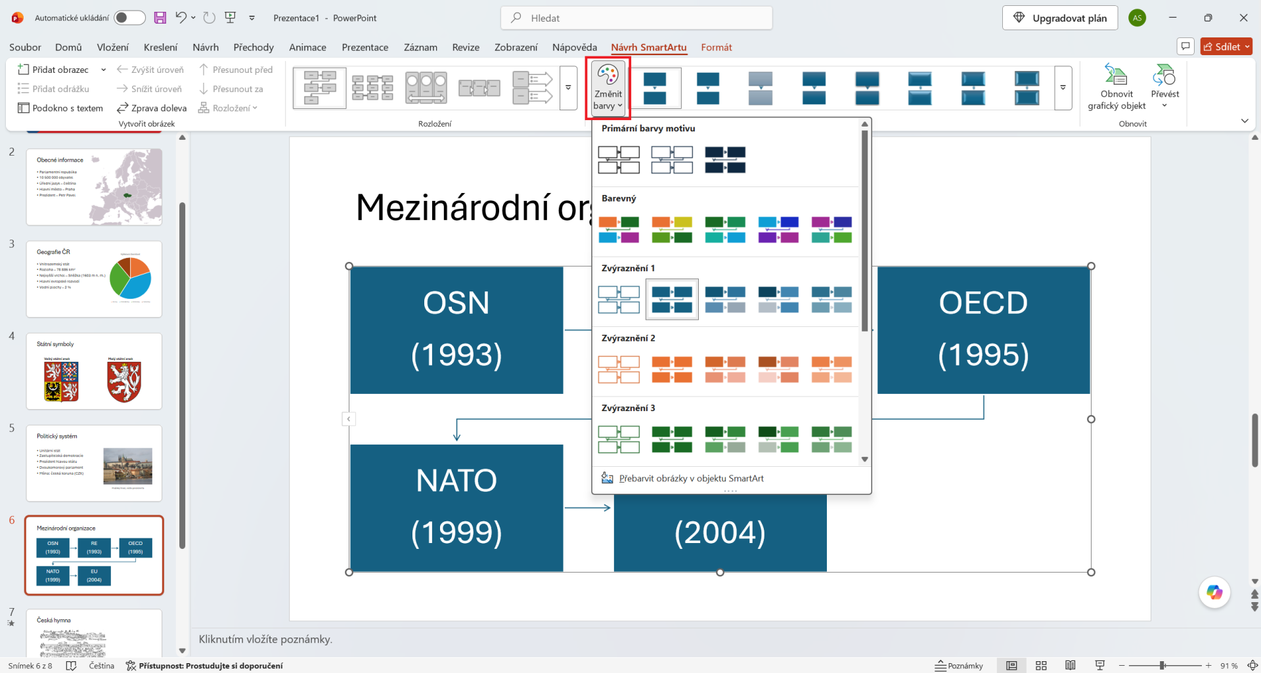Viewport: 1261px width, 673px height.
Task: Open the comments icon near Sdílet
Action: coord(1185,47)
